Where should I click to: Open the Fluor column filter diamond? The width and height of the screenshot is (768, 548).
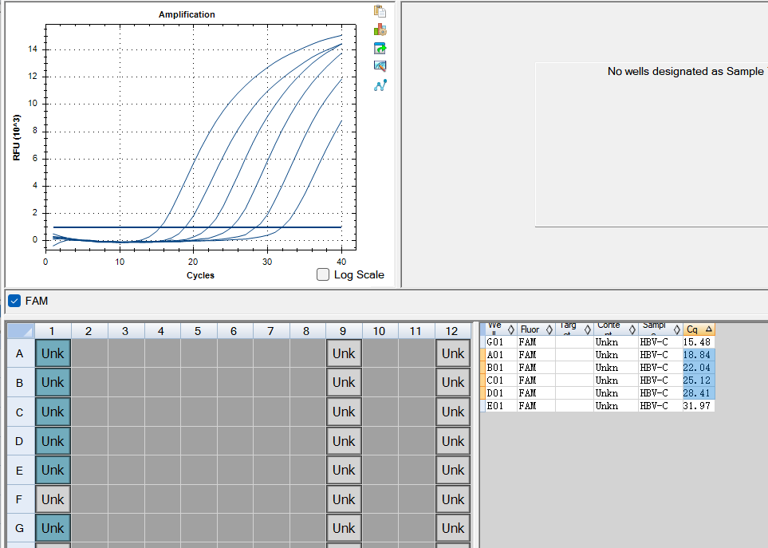pyautogui.click(x=549, y=329)
